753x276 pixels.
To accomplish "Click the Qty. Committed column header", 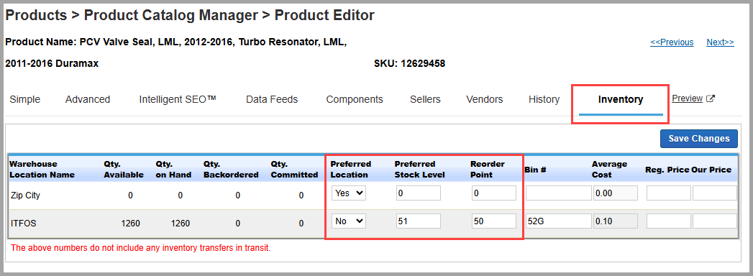I will [x=294, y=170].
